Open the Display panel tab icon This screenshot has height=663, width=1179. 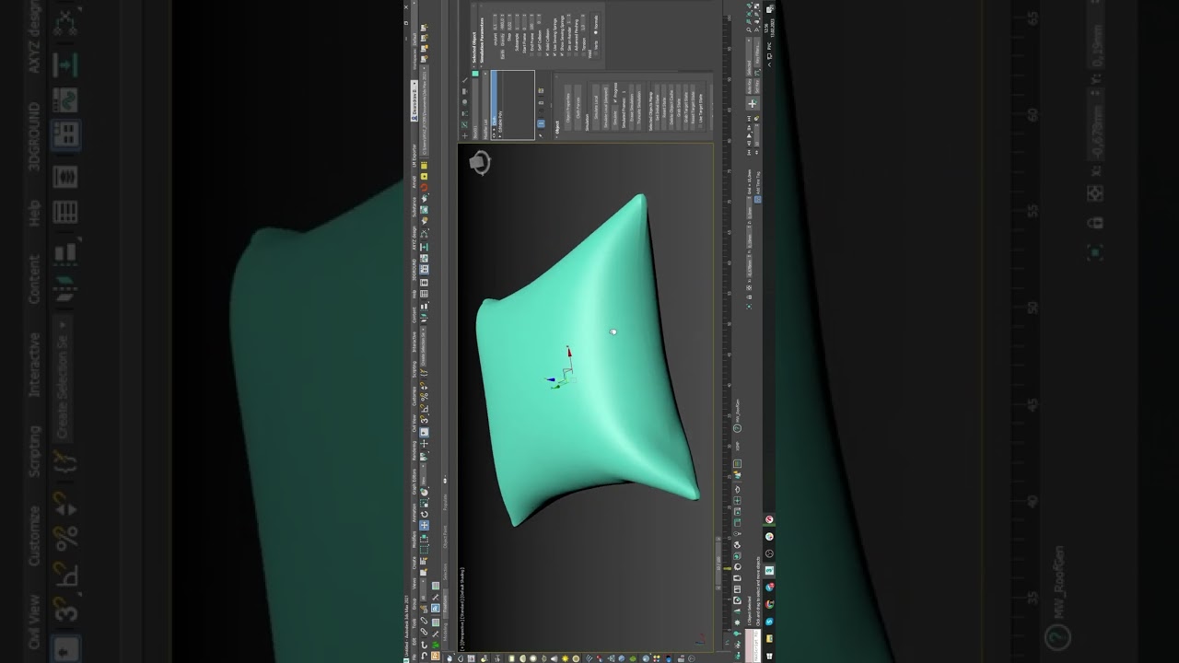point(465,91)
